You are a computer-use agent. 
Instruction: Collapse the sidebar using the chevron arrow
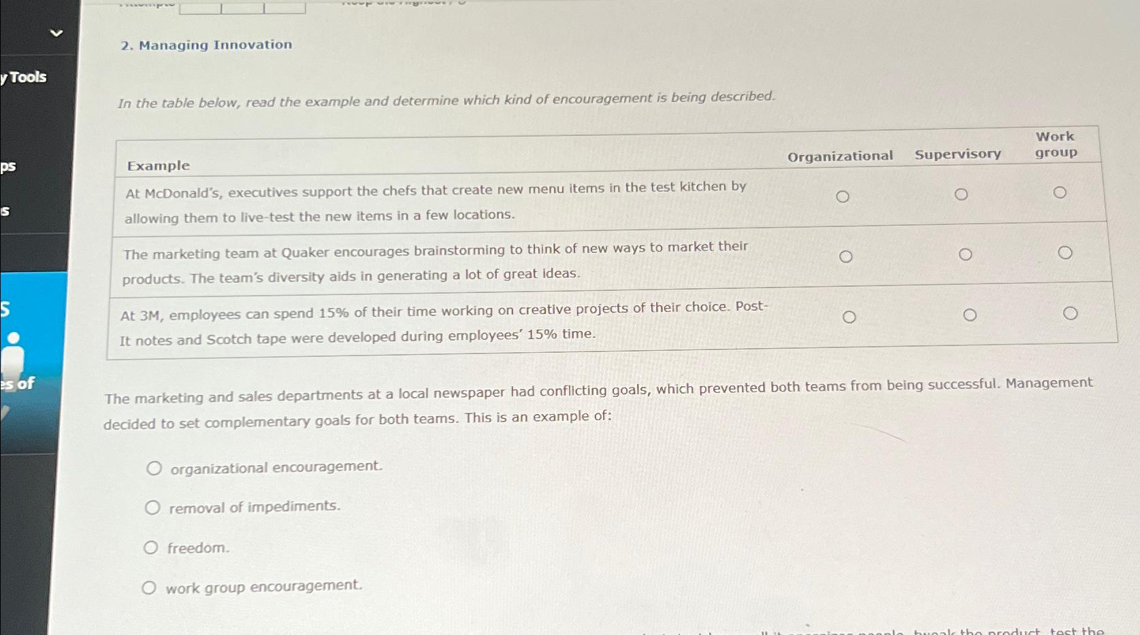[57, 31]
